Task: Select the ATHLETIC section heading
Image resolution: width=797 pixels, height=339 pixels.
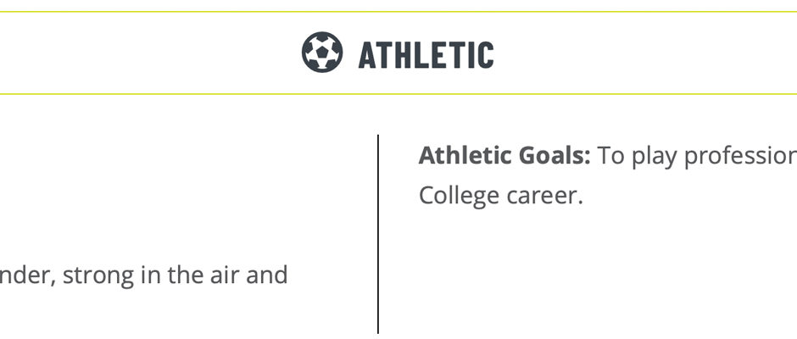Action: (426, 55)
